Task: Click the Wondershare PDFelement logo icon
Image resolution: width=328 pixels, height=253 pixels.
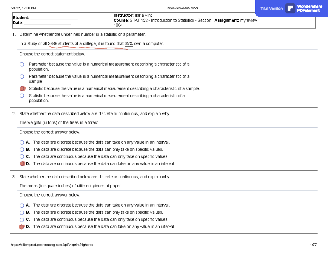Action: [290, 8]
